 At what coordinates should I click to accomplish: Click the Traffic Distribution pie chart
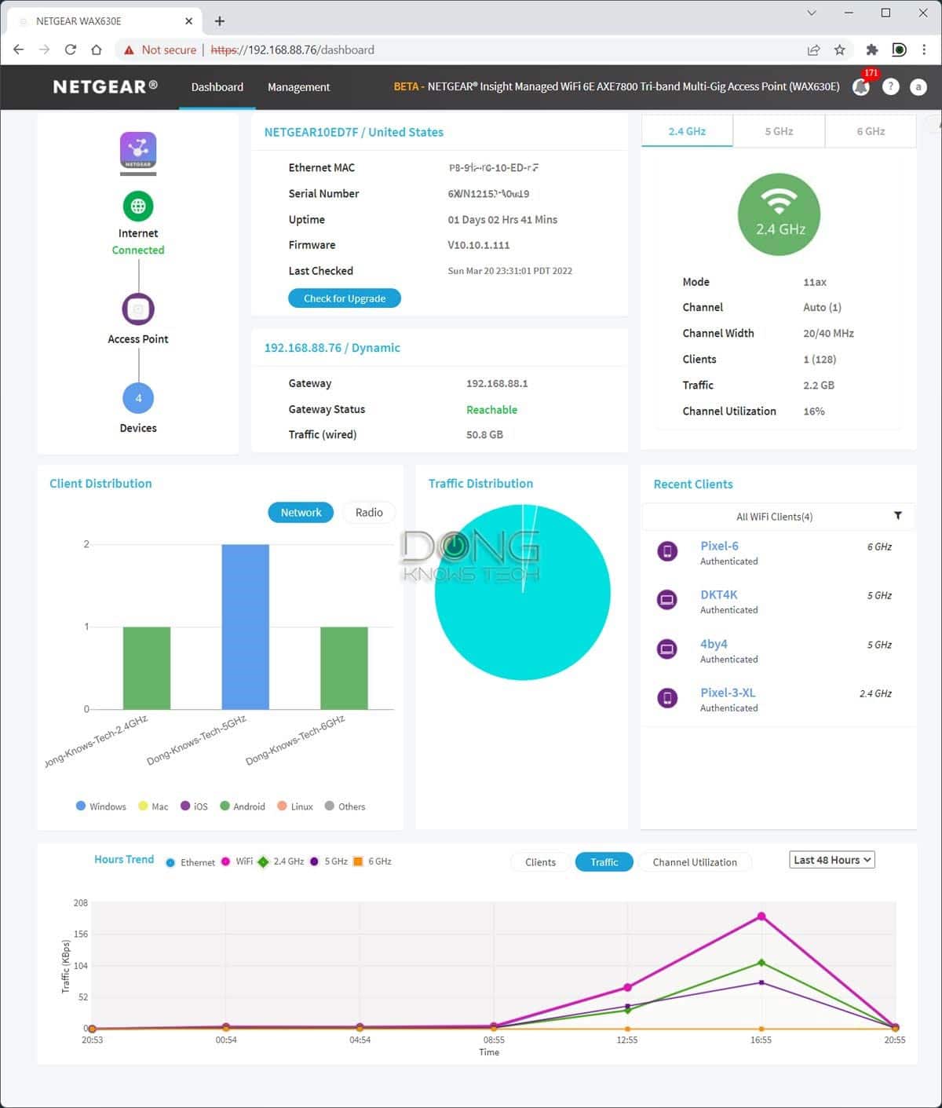[522, 592]
